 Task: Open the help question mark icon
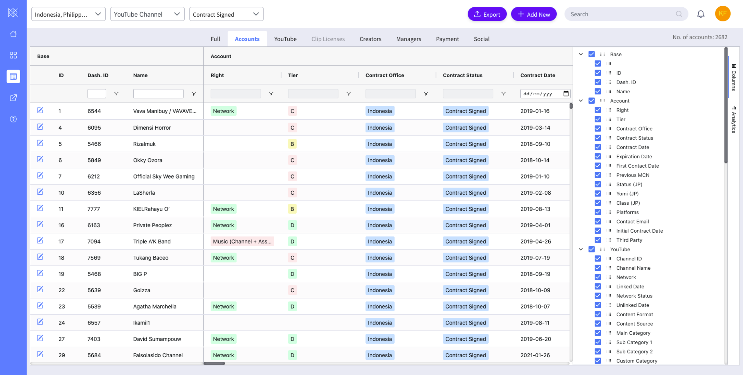click(x=13, y=119)
